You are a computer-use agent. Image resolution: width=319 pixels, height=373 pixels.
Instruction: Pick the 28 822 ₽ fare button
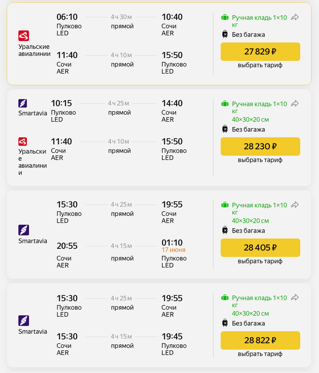click(260, 340)
